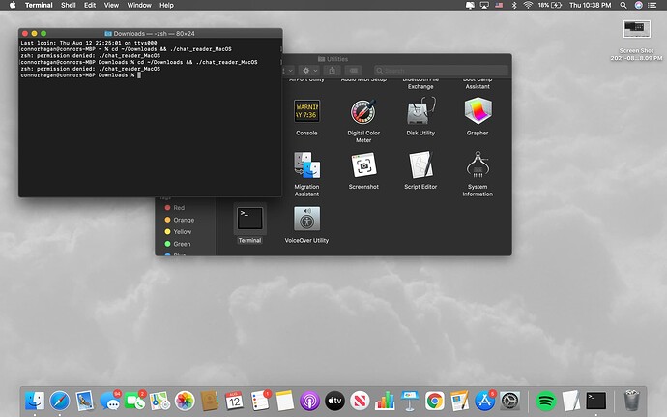Open Spotlight search in menu bar

(623, 5)
